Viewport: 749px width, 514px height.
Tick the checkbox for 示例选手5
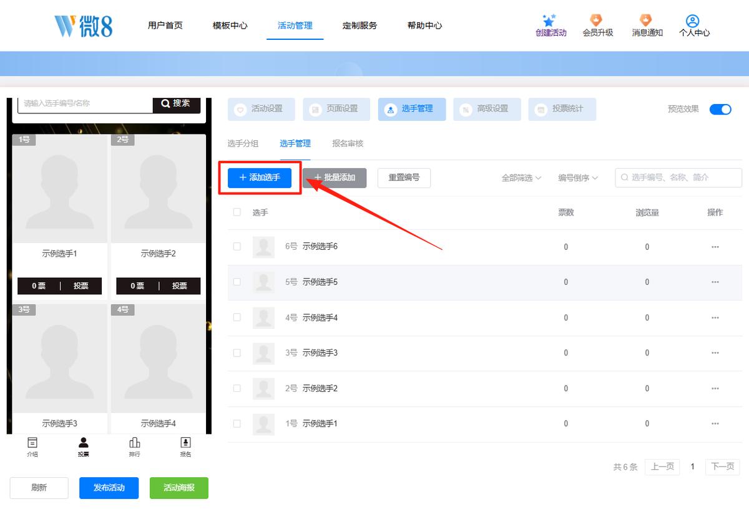click(x=237, y=282)
